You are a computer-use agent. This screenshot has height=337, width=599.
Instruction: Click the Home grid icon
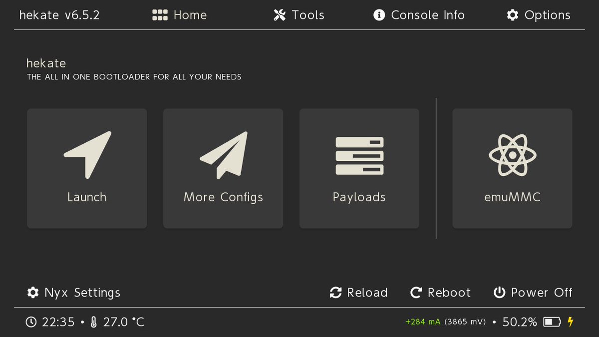[x=160, y=15]
